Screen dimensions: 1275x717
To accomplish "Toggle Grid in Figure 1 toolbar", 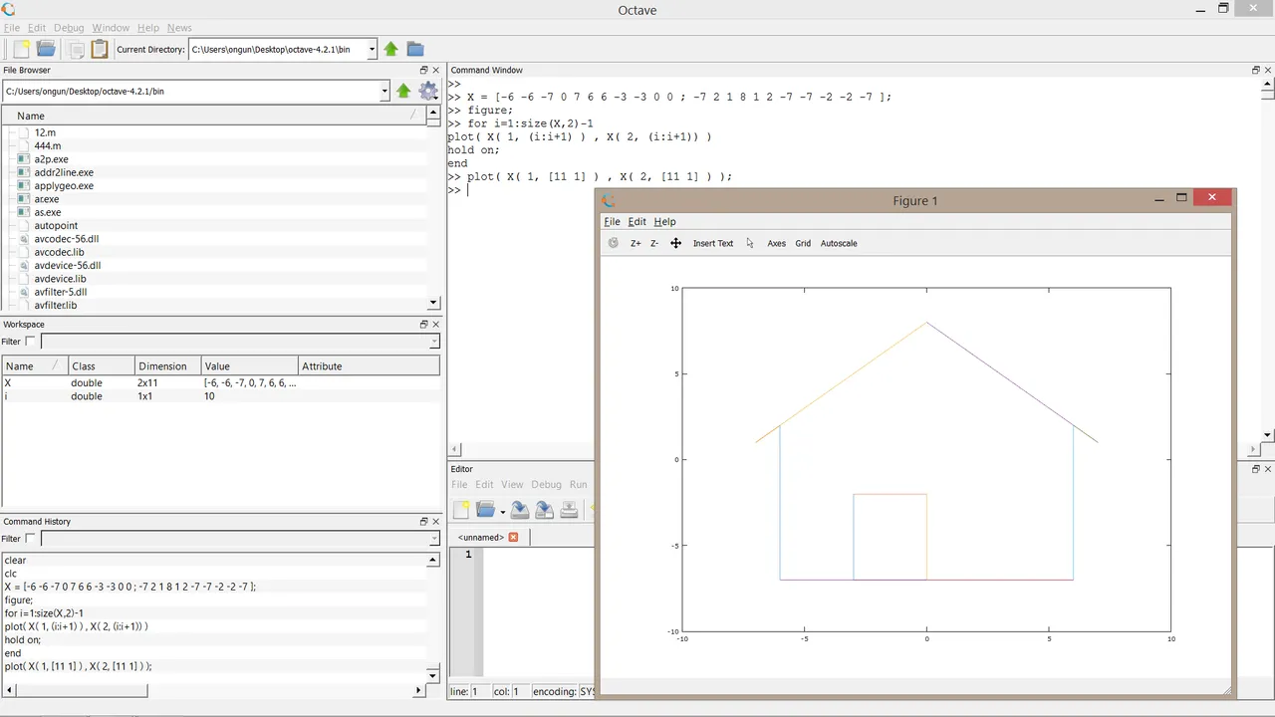I will pos(803,243).
